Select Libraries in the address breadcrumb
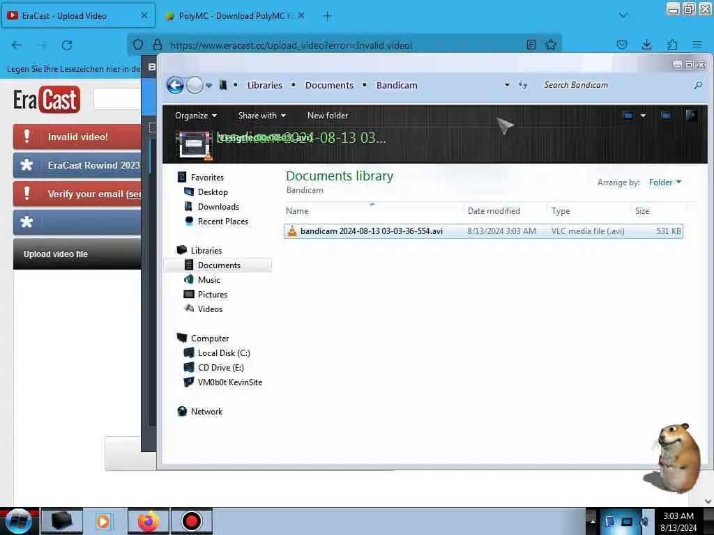This screenshot has width=714, height=535. [x=264, y=85]
